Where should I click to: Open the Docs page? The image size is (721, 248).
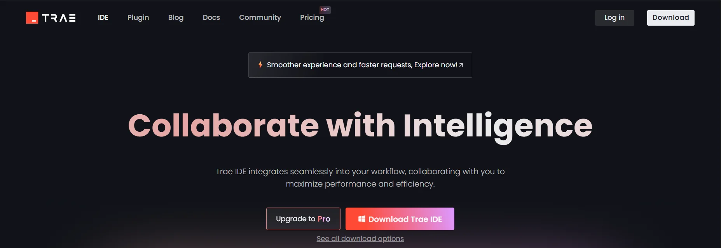pos(211,17)
